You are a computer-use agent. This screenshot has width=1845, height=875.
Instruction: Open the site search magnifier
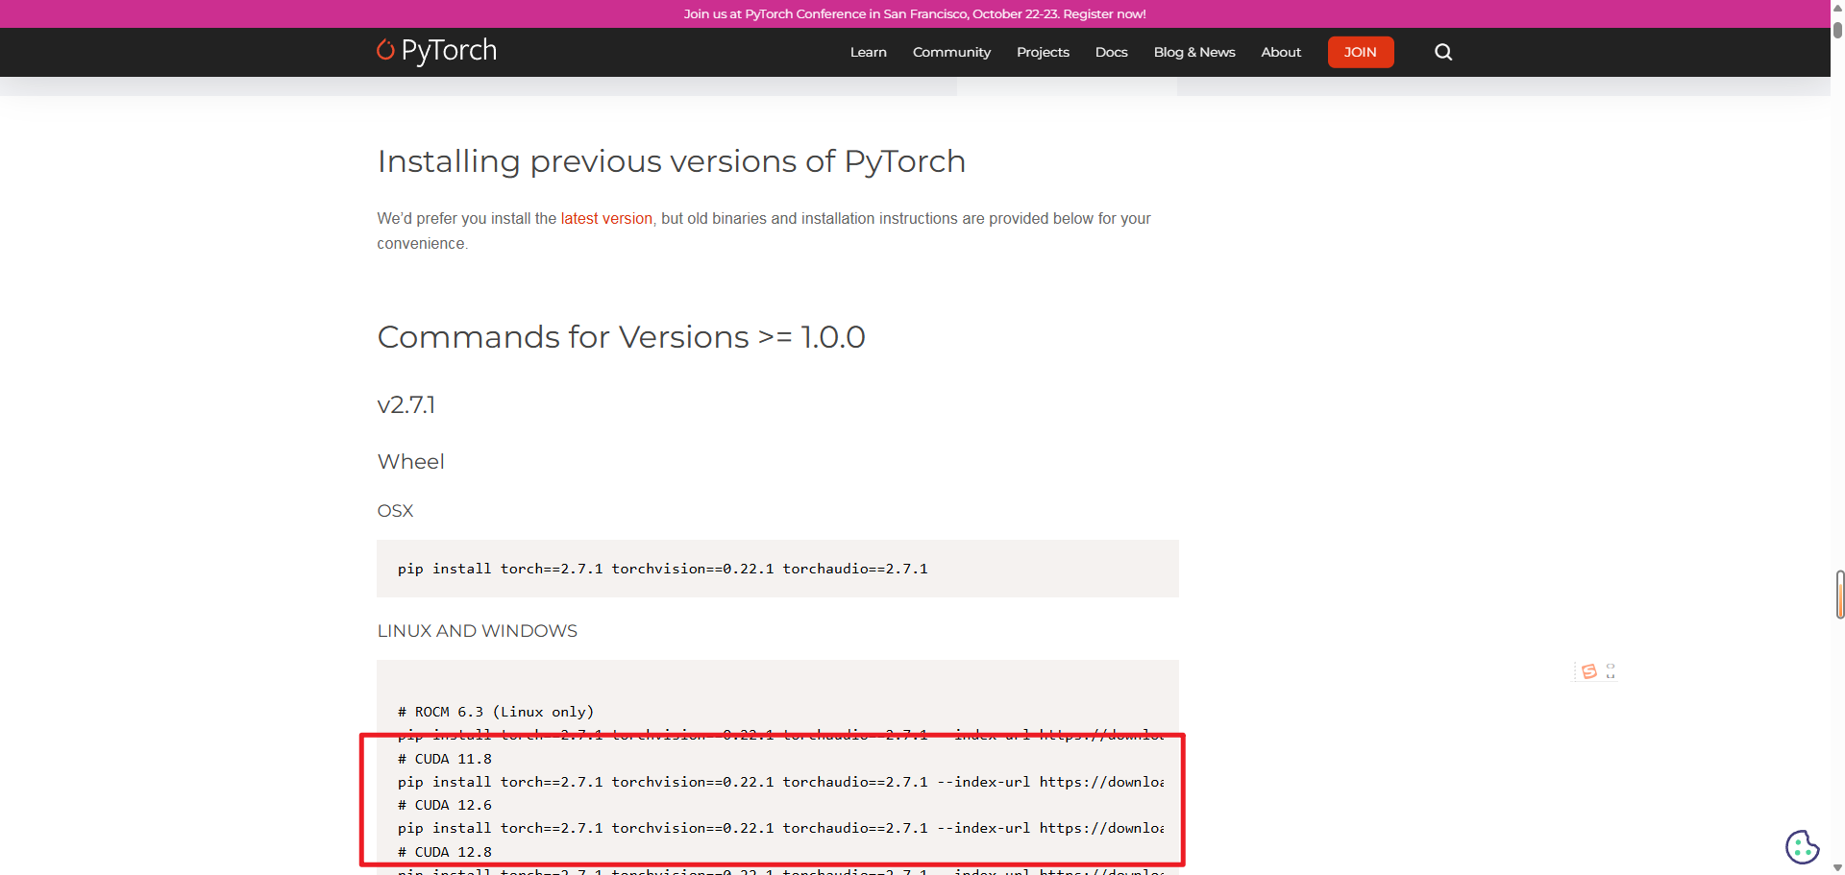[1443, 52]
